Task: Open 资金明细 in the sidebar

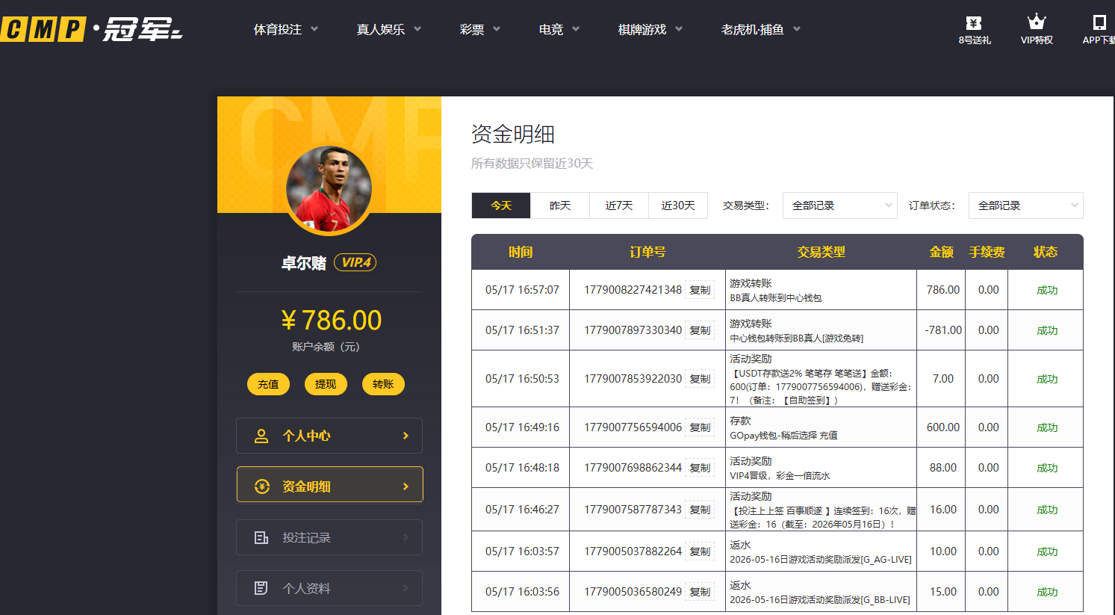Action: tap(329, 486)
